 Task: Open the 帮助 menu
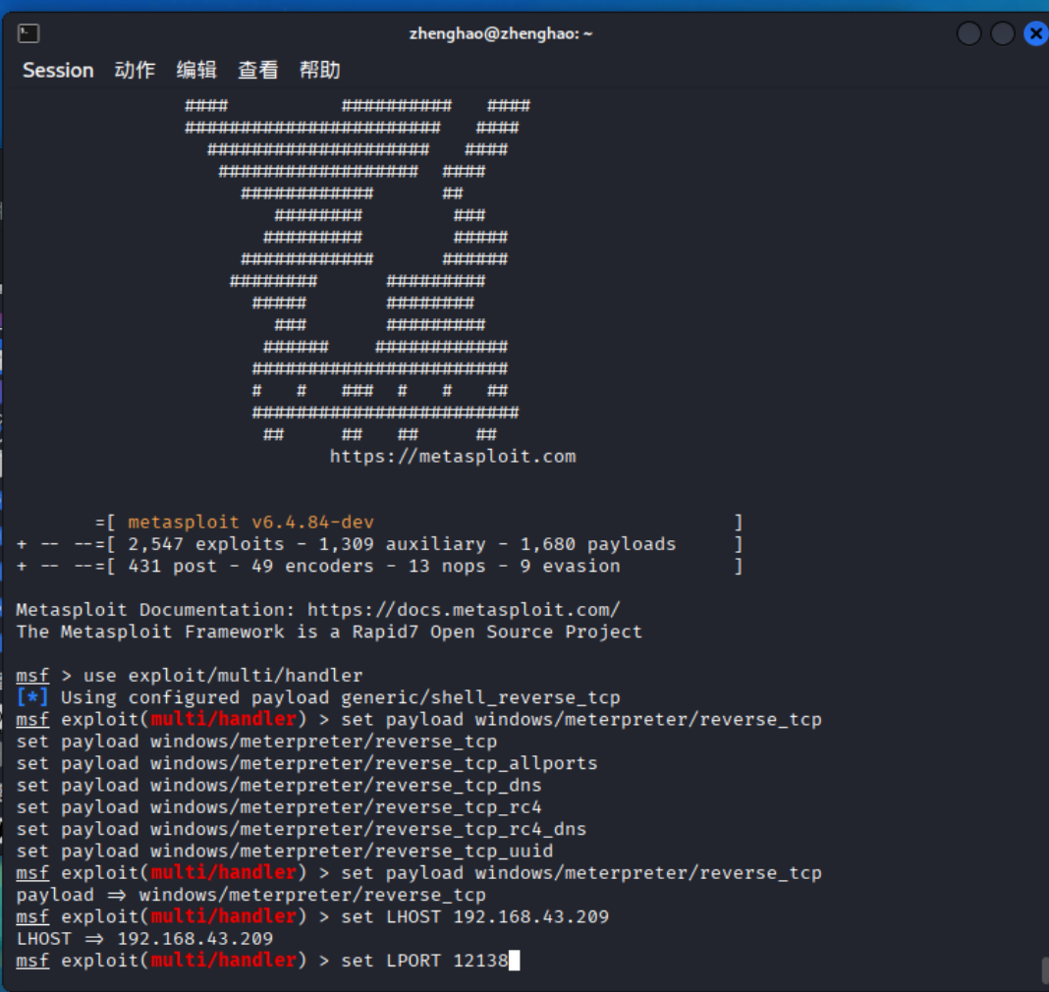[320, 71]
